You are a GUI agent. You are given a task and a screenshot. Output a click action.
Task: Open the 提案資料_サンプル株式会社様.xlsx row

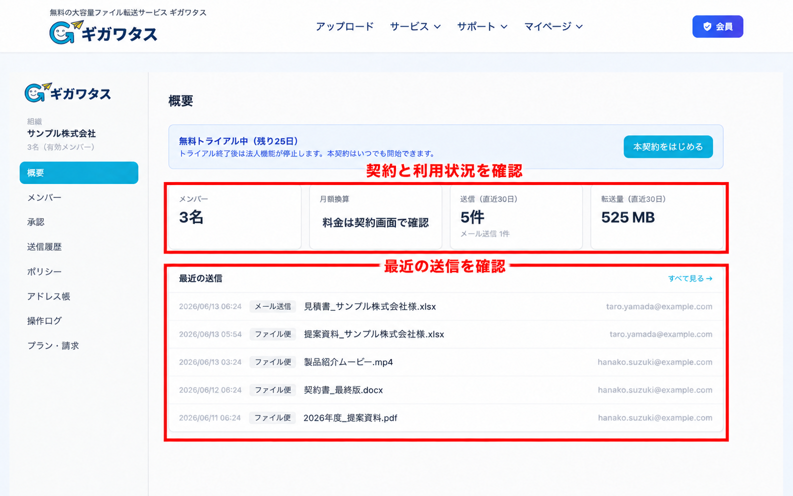pyautogui.click(x=446, y=334)
